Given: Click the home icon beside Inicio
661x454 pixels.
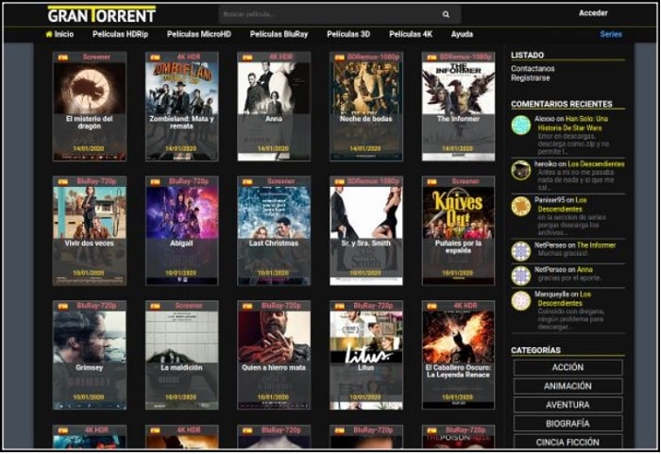Looking at the screenshot, I should (49, 34).
